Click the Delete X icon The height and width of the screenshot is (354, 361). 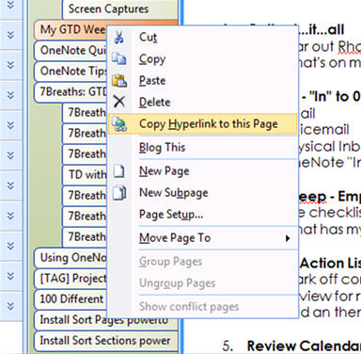pos(119,102)
